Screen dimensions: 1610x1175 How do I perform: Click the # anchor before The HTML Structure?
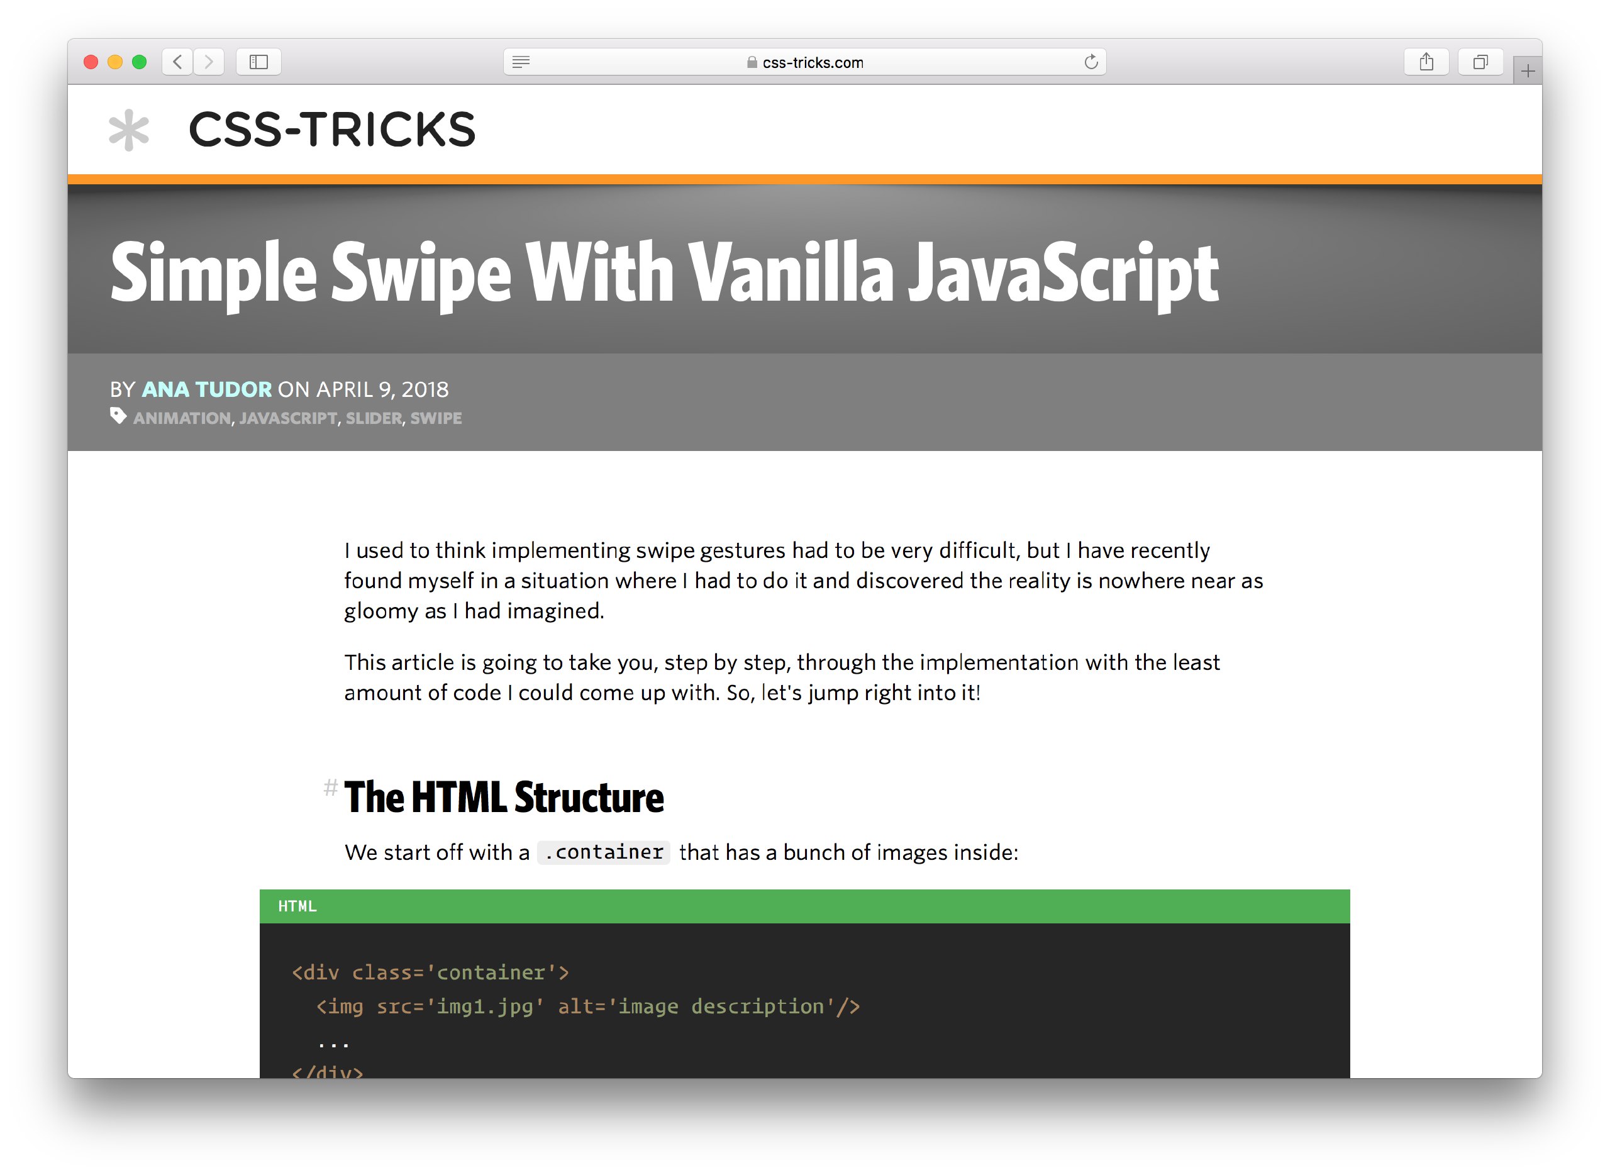(330, 788)
